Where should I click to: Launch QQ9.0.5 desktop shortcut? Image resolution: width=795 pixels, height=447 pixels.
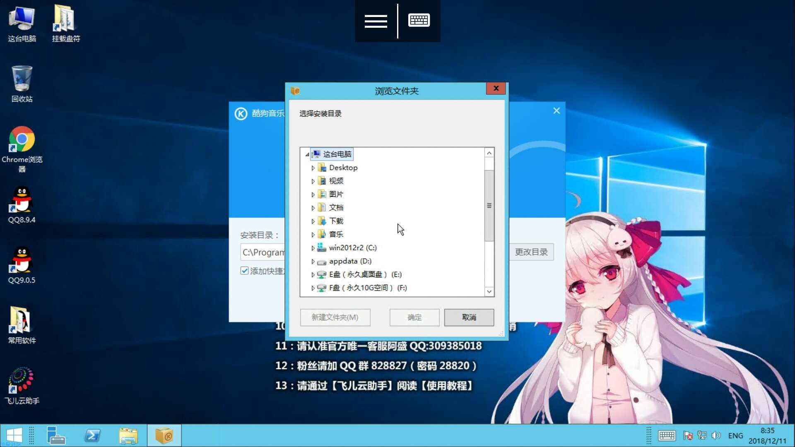click(22, 265)
